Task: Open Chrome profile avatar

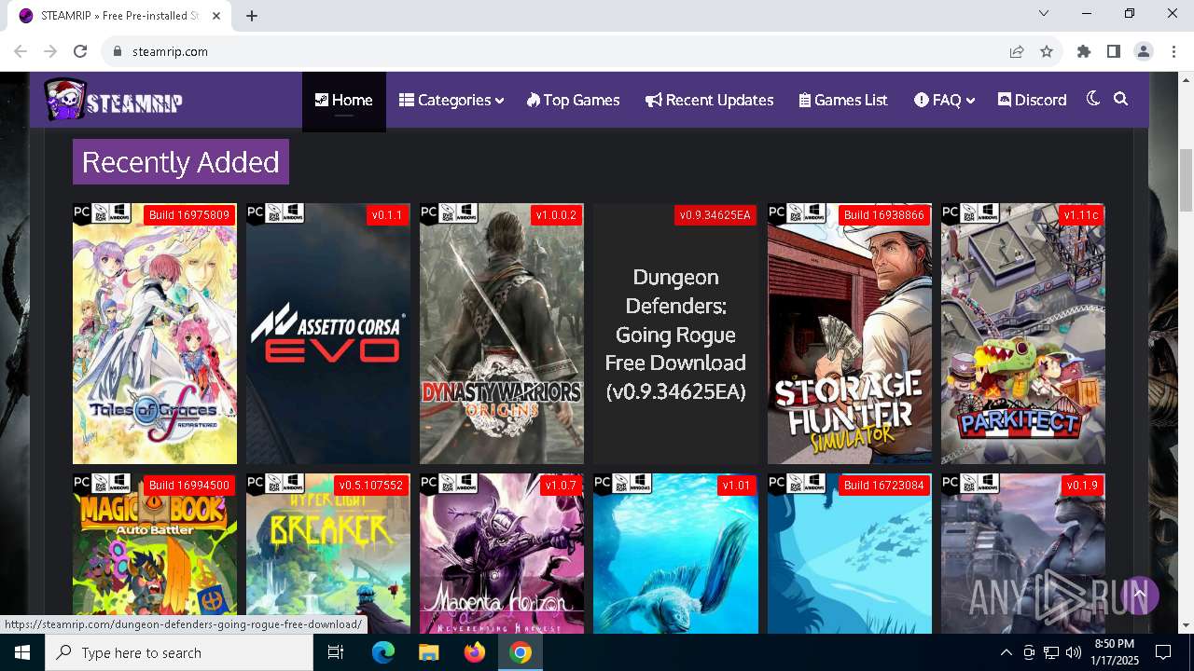Action: (x=1144, y=51)
